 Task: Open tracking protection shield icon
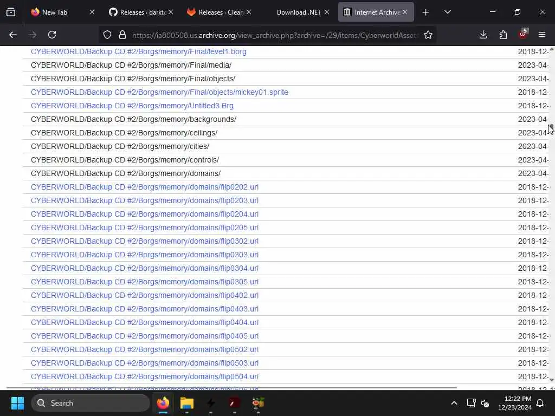(107, 35)
